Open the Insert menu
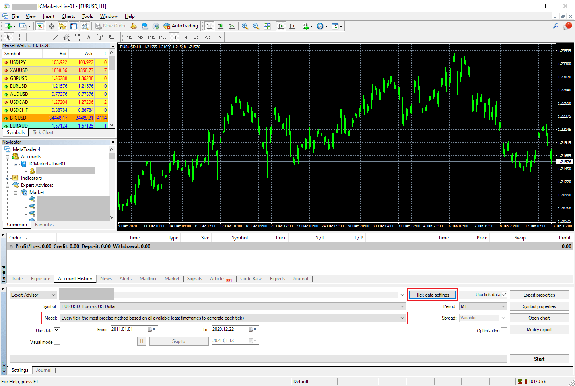The width and height of the screenshot is (575, 386). (x=49, y=16)
